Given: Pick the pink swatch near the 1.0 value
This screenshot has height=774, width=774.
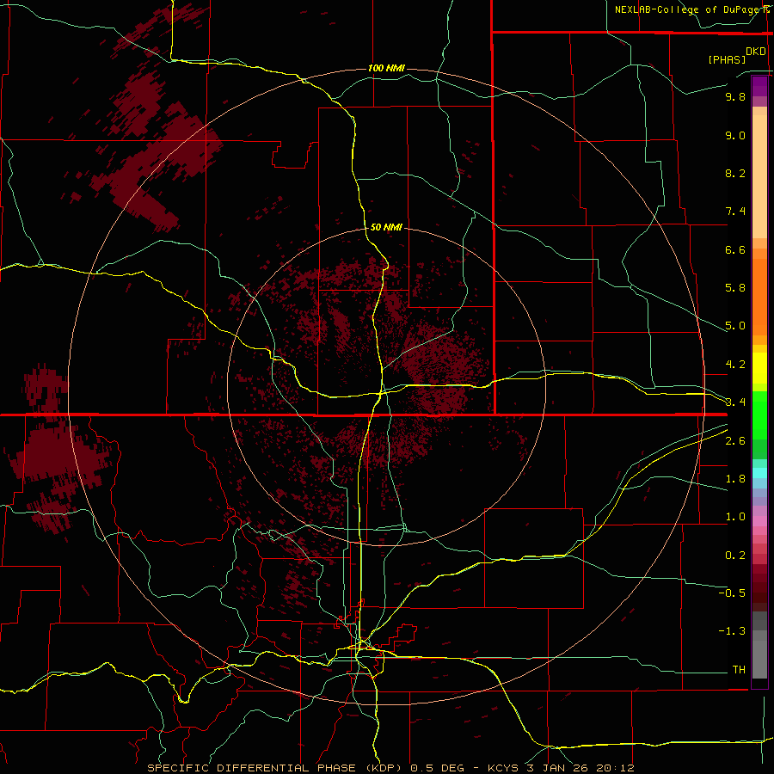Looking at the screenshot, I should point(759,521).
